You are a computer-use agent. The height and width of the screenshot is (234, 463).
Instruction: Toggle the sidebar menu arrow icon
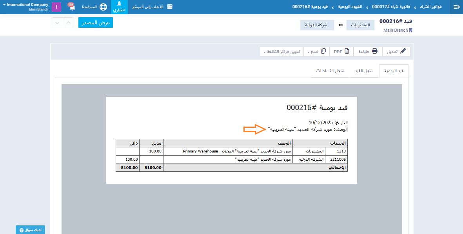coord(456,7)
